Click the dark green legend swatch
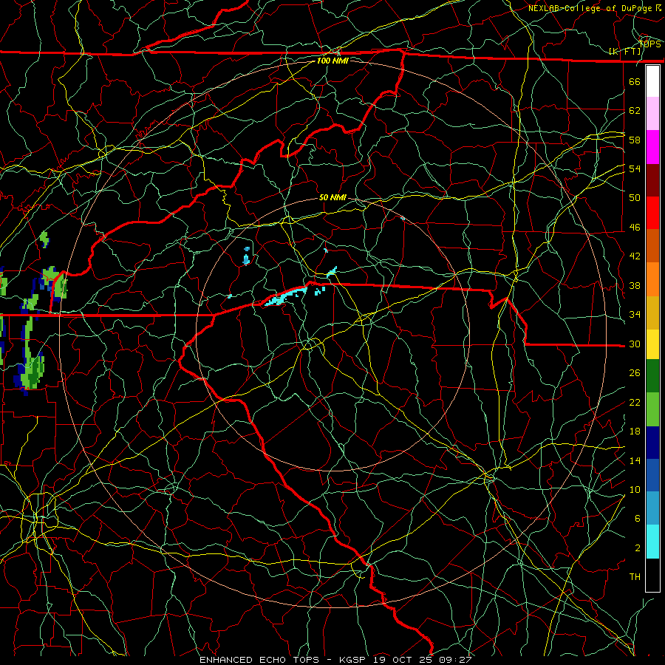This screenshot has width=665, height=665. click(652, 376)
